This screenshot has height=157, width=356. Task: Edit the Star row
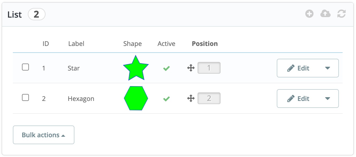298,68
